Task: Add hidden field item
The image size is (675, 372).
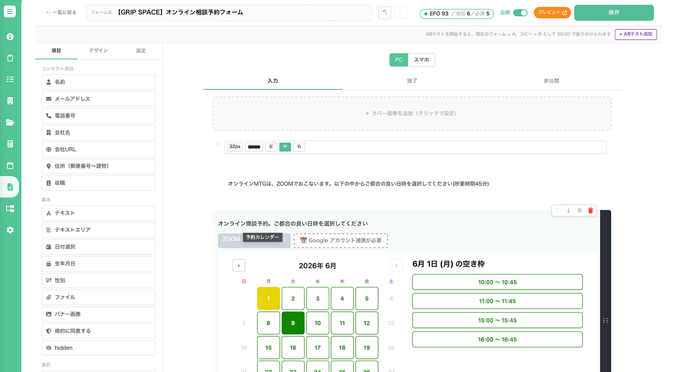Action: 98,348
